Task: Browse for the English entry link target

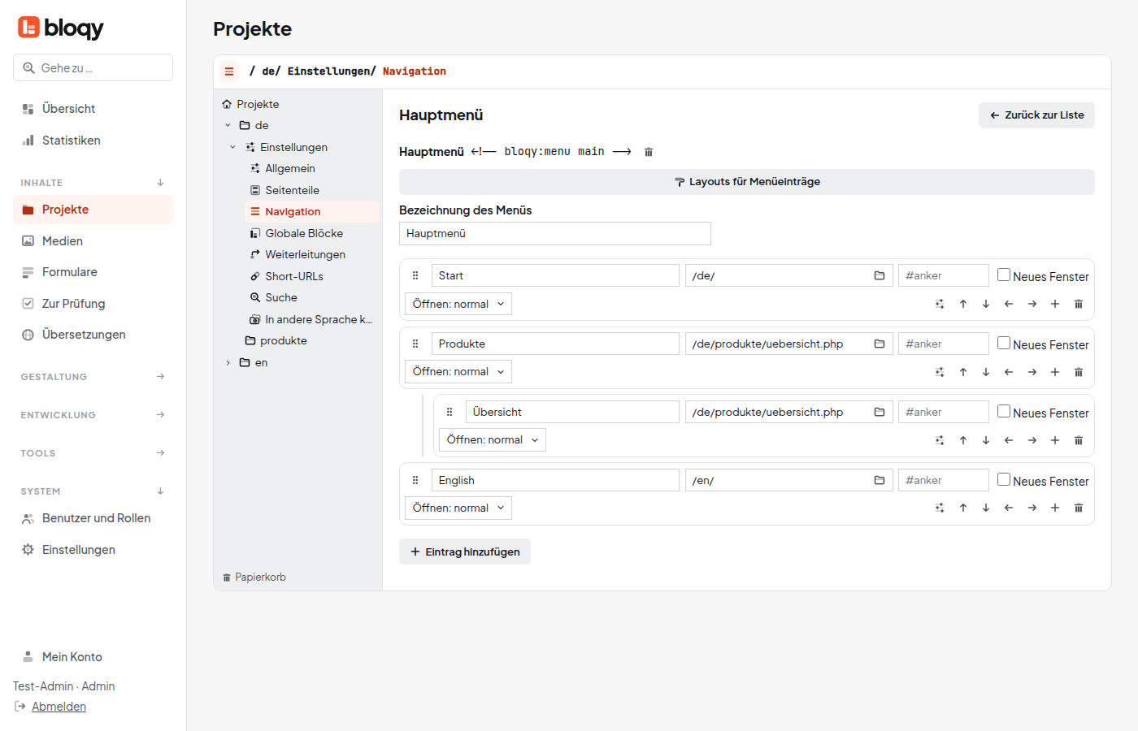Action: [880, 480]
